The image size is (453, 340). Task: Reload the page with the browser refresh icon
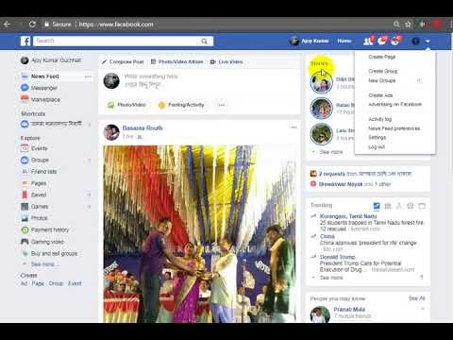click(x=32, y=25)
